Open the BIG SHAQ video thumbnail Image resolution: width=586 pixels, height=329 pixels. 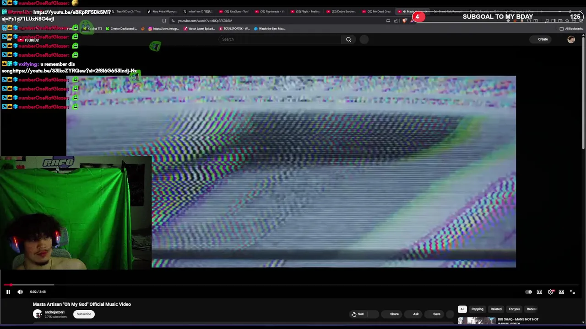(477, 321)
